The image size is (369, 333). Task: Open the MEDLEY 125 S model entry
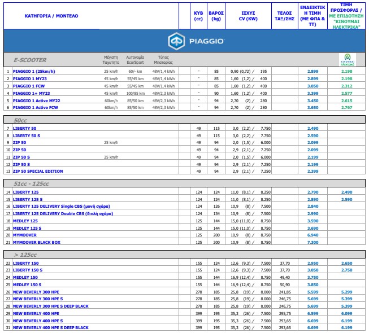tap(27, 228)
